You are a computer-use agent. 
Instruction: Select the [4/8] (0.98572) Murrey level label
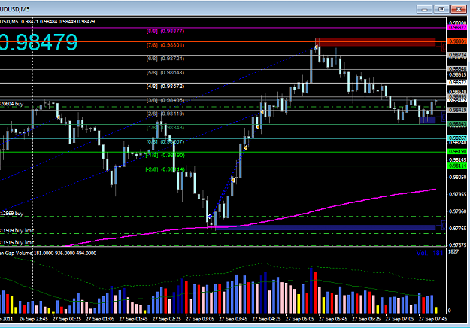click(165, 86)
